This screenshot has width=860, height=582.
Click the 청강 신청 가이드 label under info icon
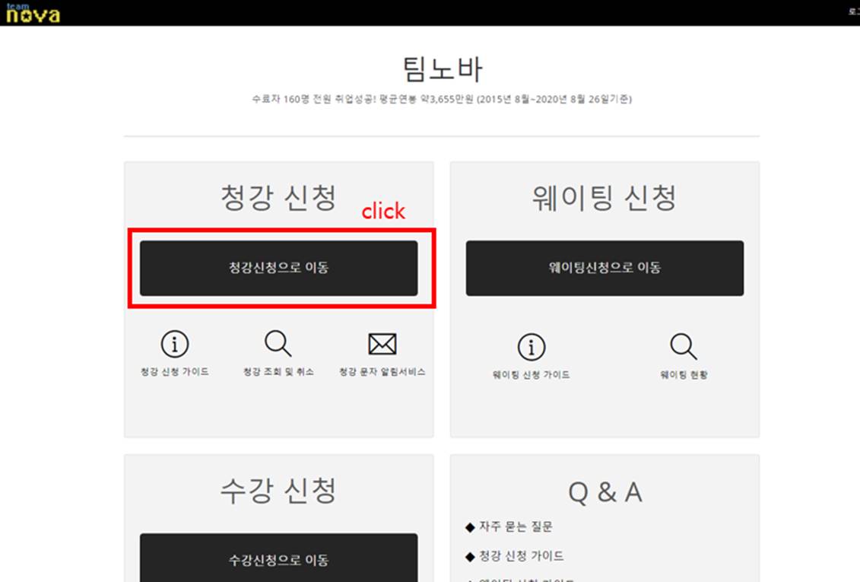174,372
